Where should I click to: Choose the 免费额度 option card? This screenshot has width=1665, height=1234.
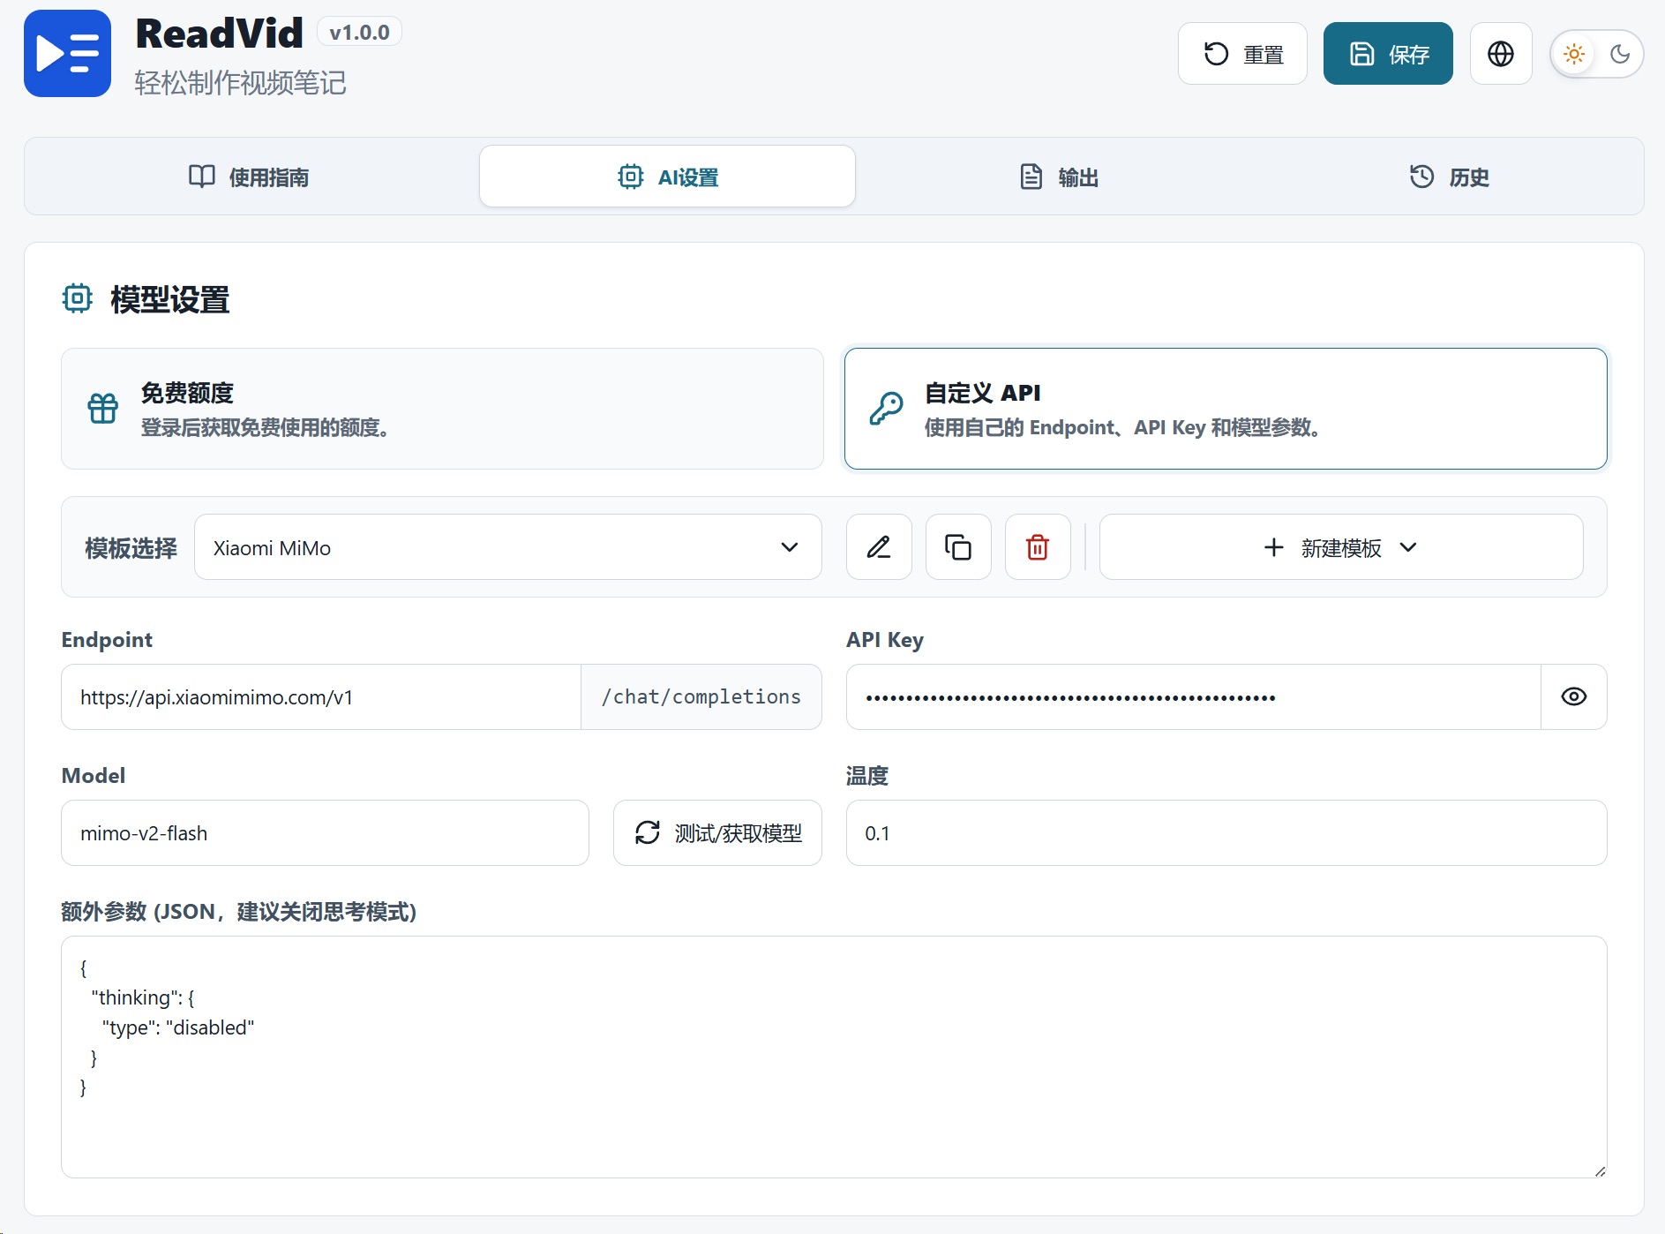tap(442, 409)
